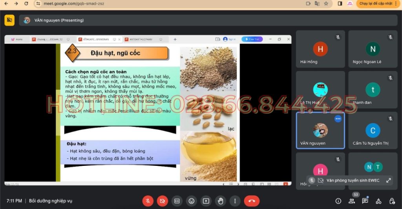Click the Free Trial button
Image resolution: width=402 pixels, height=209 pixels.
(x=252, y=39)
